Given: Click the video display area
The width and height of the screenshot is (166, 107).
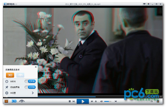Looking at the screenshot, I should (x=83, y=50).
